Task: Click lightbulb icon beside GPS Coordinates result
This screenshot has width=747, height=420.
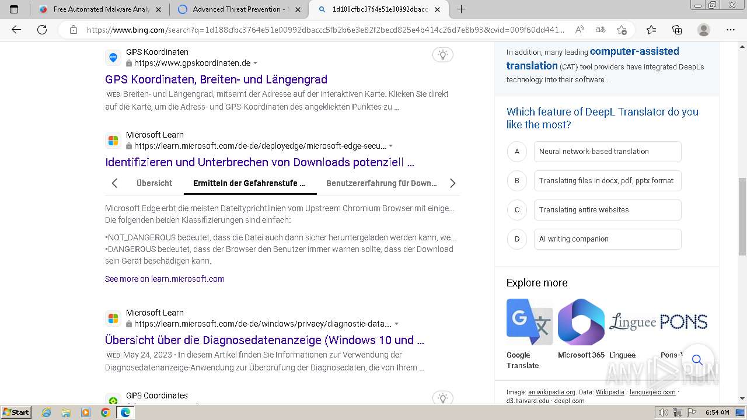Action: (443, 398)
